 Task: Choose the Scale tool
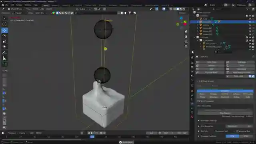point(4,41)
